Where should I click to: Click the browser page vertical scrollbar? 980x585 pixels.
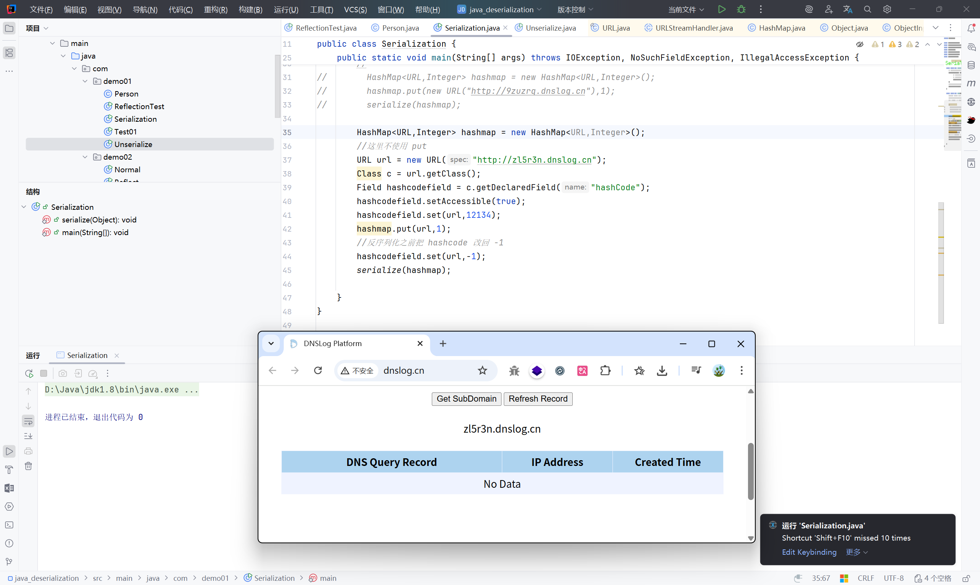[x=750, y=471]
